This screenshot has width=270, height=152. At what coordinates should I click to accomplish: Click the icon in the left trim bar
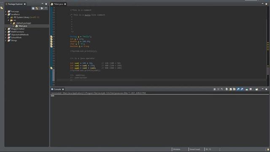[x=2, y=8]
